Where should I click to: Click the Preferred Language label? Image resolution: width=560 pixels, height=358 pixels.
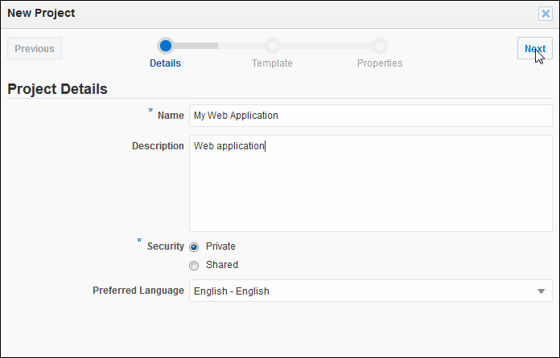(138, 291)
